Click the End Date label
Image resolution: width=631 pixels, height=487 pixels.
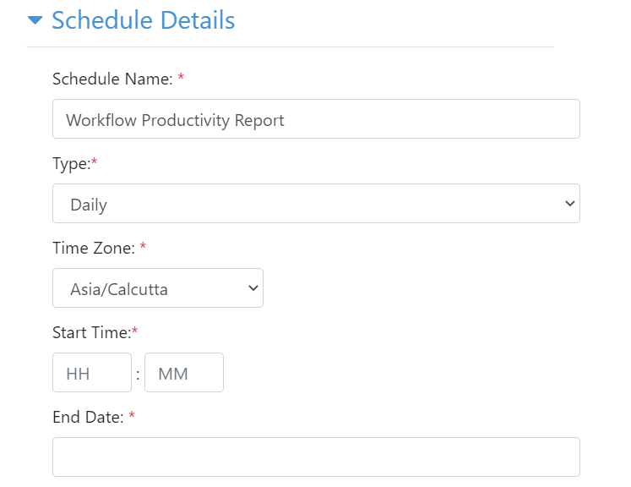tap(88, 418)
